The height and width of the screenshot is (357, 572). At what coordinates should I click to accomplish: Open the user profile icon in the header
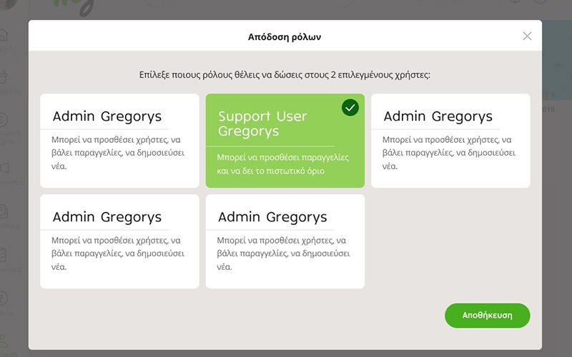tap(540, 4)
